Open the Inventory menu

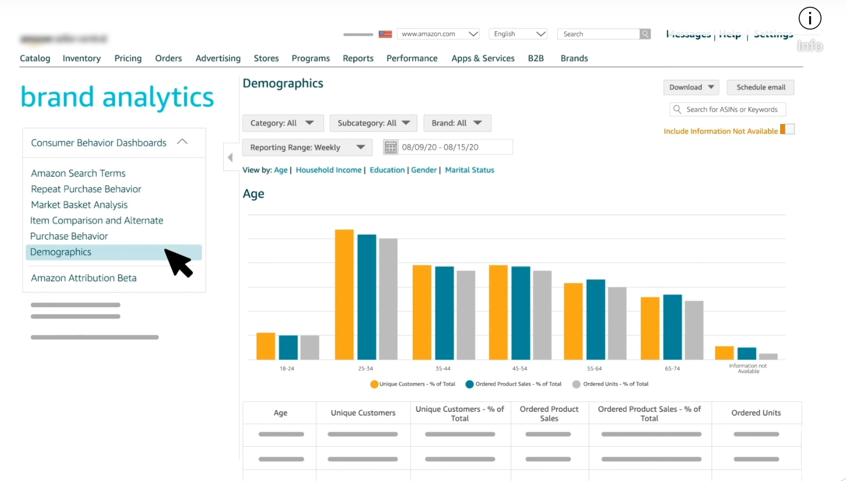(82, 58)
